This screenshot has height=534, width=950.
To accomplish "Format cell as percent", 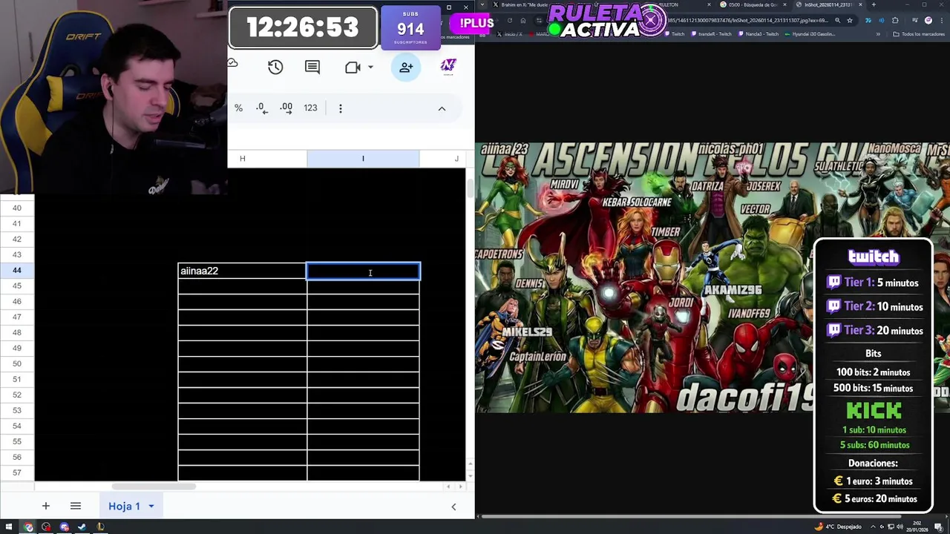I will [238, 108].
